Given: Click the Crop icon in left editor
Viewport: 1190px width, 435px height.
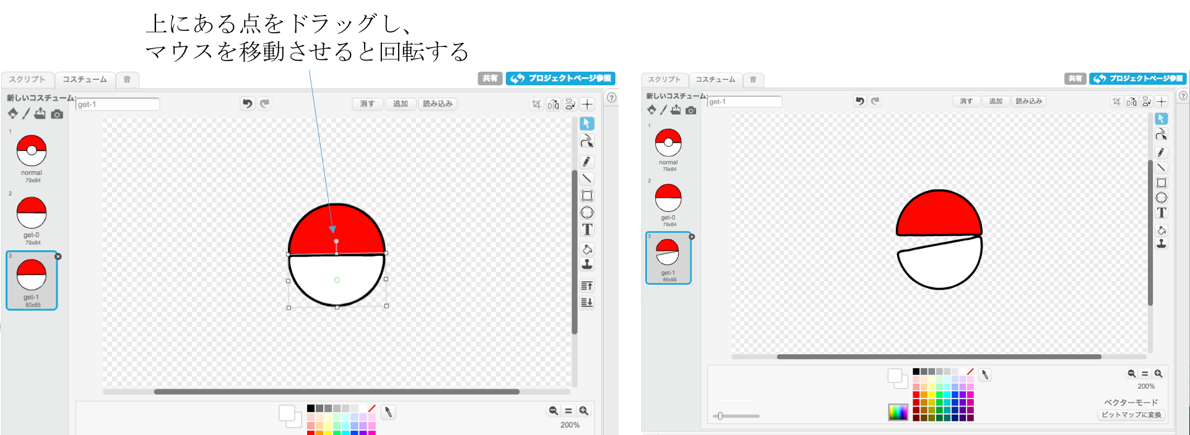Looking at the screenshot, I should pyautogui.click(x=536, y=104).
